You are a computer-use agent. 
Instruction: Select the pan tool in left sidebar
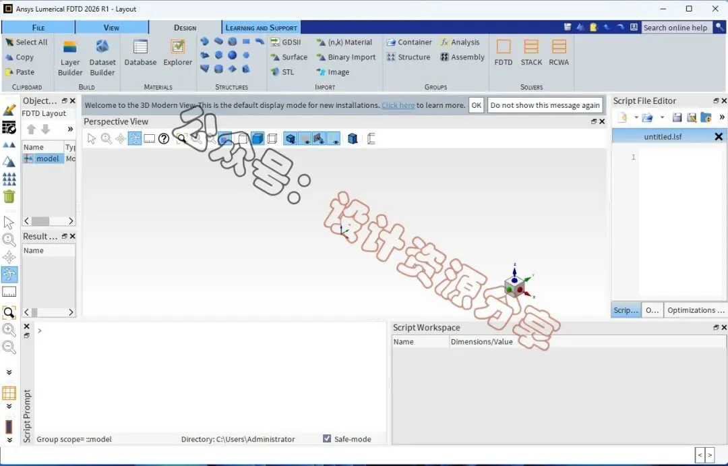tap(9, 257)
